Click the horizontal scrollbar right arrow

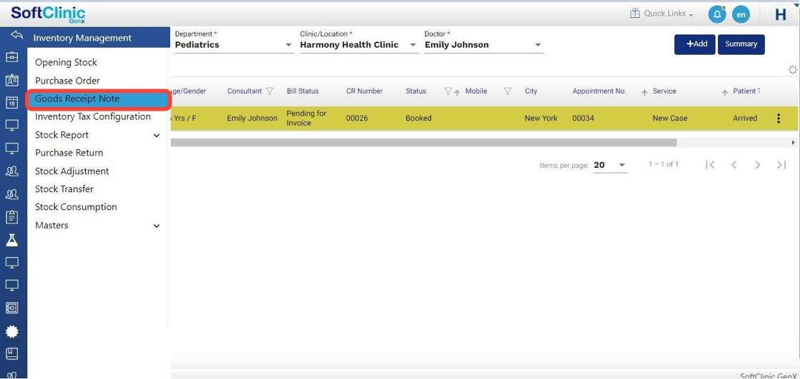click(x=793, y=143)
